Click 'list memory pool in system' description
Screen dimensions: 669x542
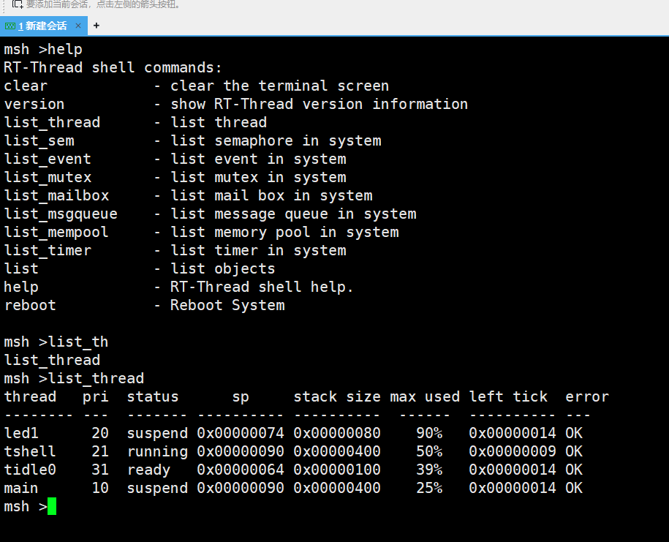(x=284, y=233)
